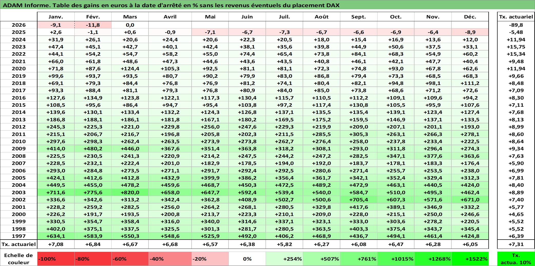Click the +671,0 cell
The image size is (535, 266).
tap(470, 200)
